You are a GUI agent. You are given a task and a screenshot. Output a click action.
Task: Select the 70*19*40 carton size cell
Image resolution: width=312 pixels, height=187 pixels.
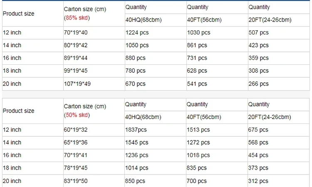tap(75, 32)
